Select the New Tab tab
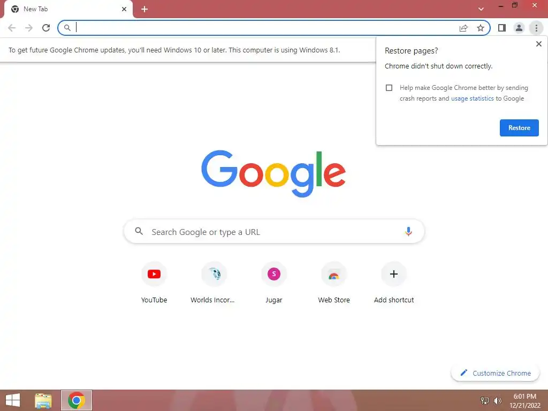 tap(68, 9)
